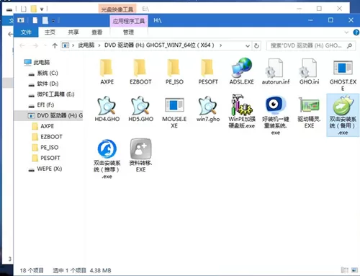Screen dimensions: 360x276
Task: Select the HD4.GHO ghost image file
Action: (x=107, y=105)
